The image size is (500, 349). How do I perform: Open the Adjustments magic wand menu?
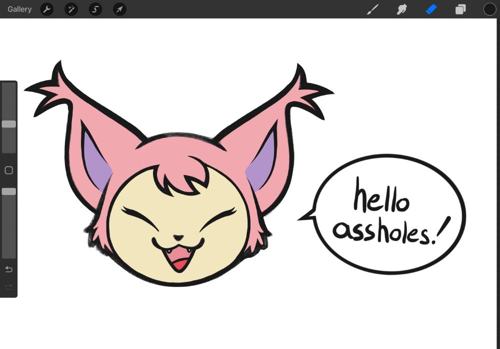[71, 9]
